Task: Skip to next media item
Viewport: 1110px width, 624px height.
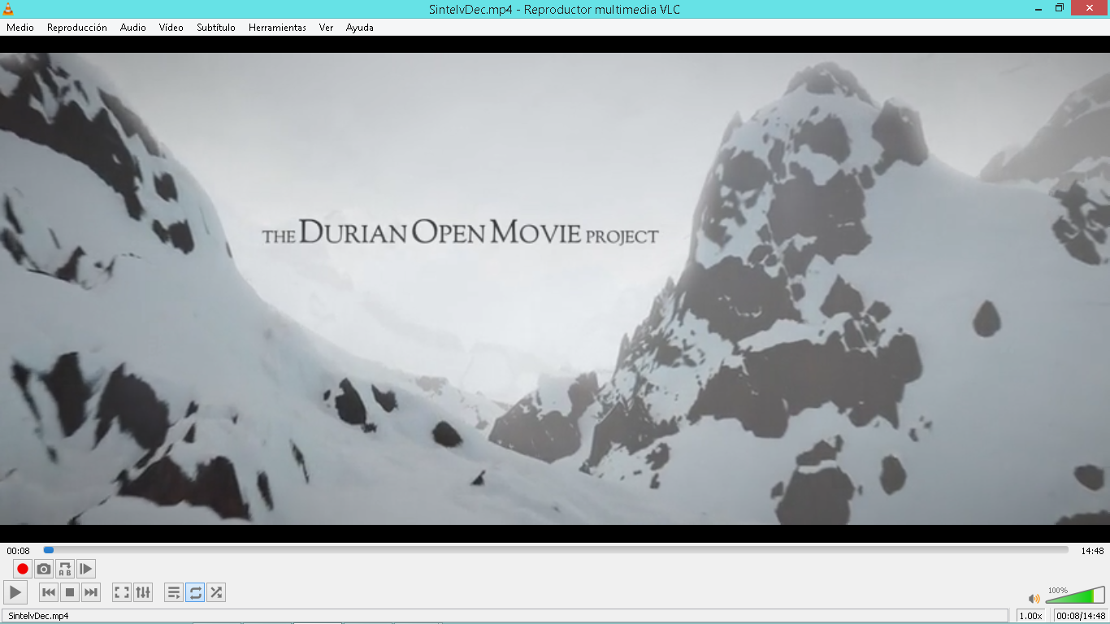Action: click(x=91, y=593)
